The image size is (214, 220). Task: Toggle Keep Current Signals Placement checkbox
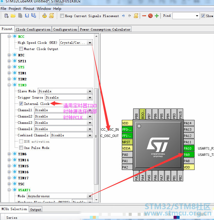click(x=62, y=16)
